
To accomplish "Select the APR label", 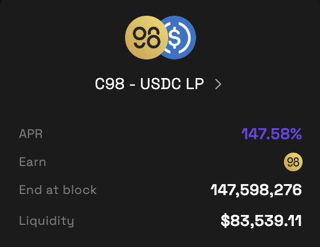I will 31,134.
